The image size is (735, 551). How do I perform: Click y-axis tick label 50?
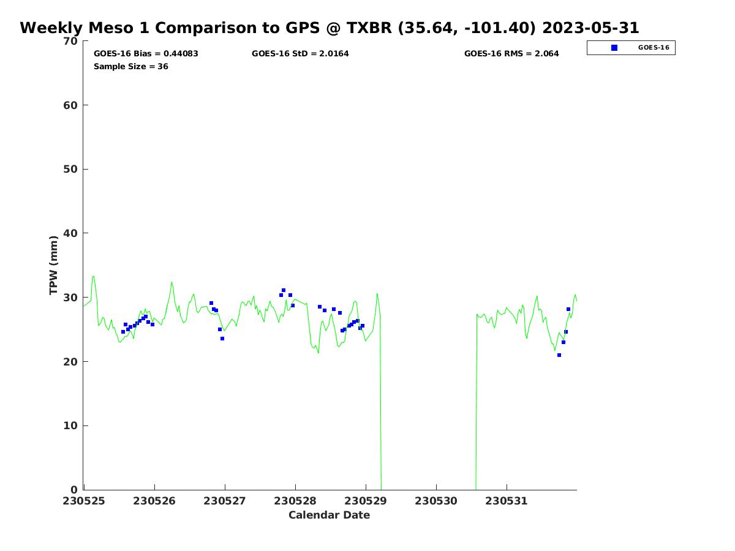(71, 169)
